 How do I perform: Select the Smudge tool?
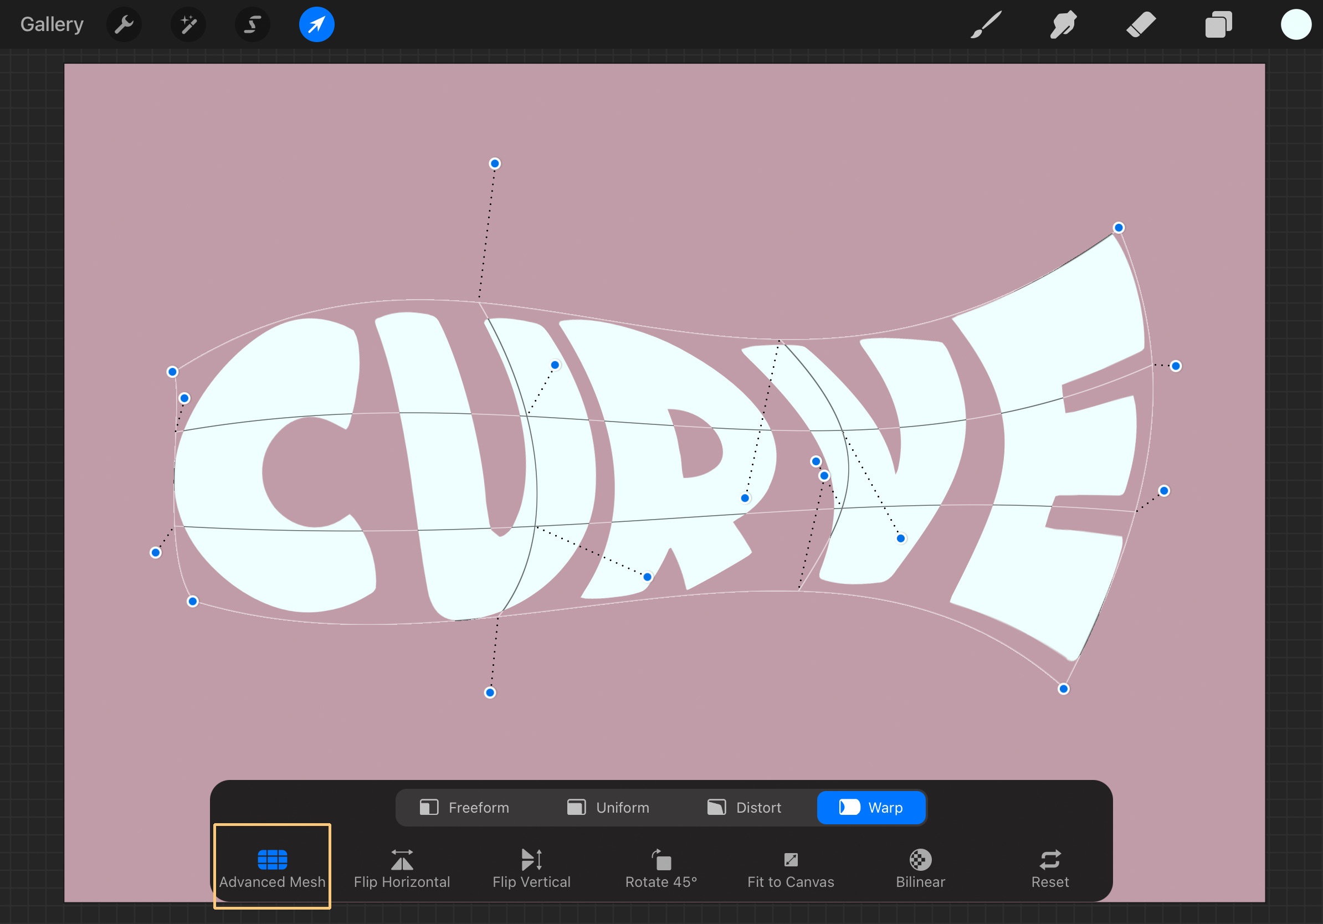1063,24
